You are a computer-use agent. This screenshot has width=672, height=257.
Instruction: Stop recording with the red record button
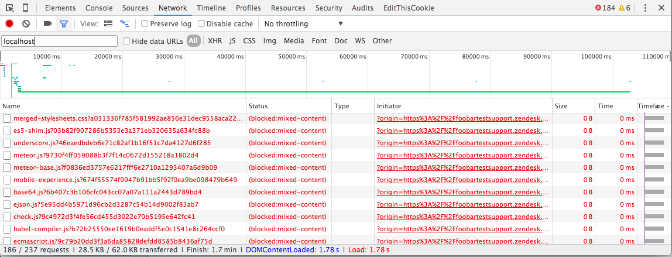pos(9,23)
